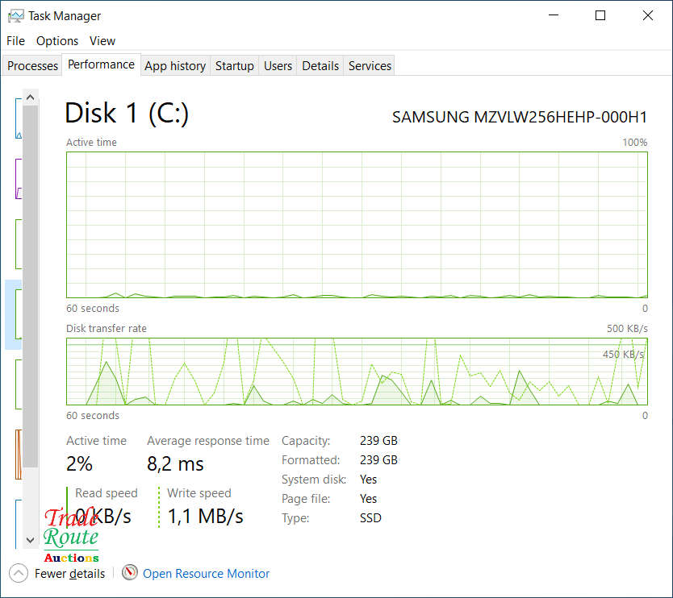This screenshot has width=673, height=598.
Task: Click the Task Manager app icon in title bar
Action: click(x=15, y=15)
